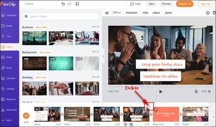216x127 pixels.
Task: Open the Adjust options
Action: click(156, 13)
